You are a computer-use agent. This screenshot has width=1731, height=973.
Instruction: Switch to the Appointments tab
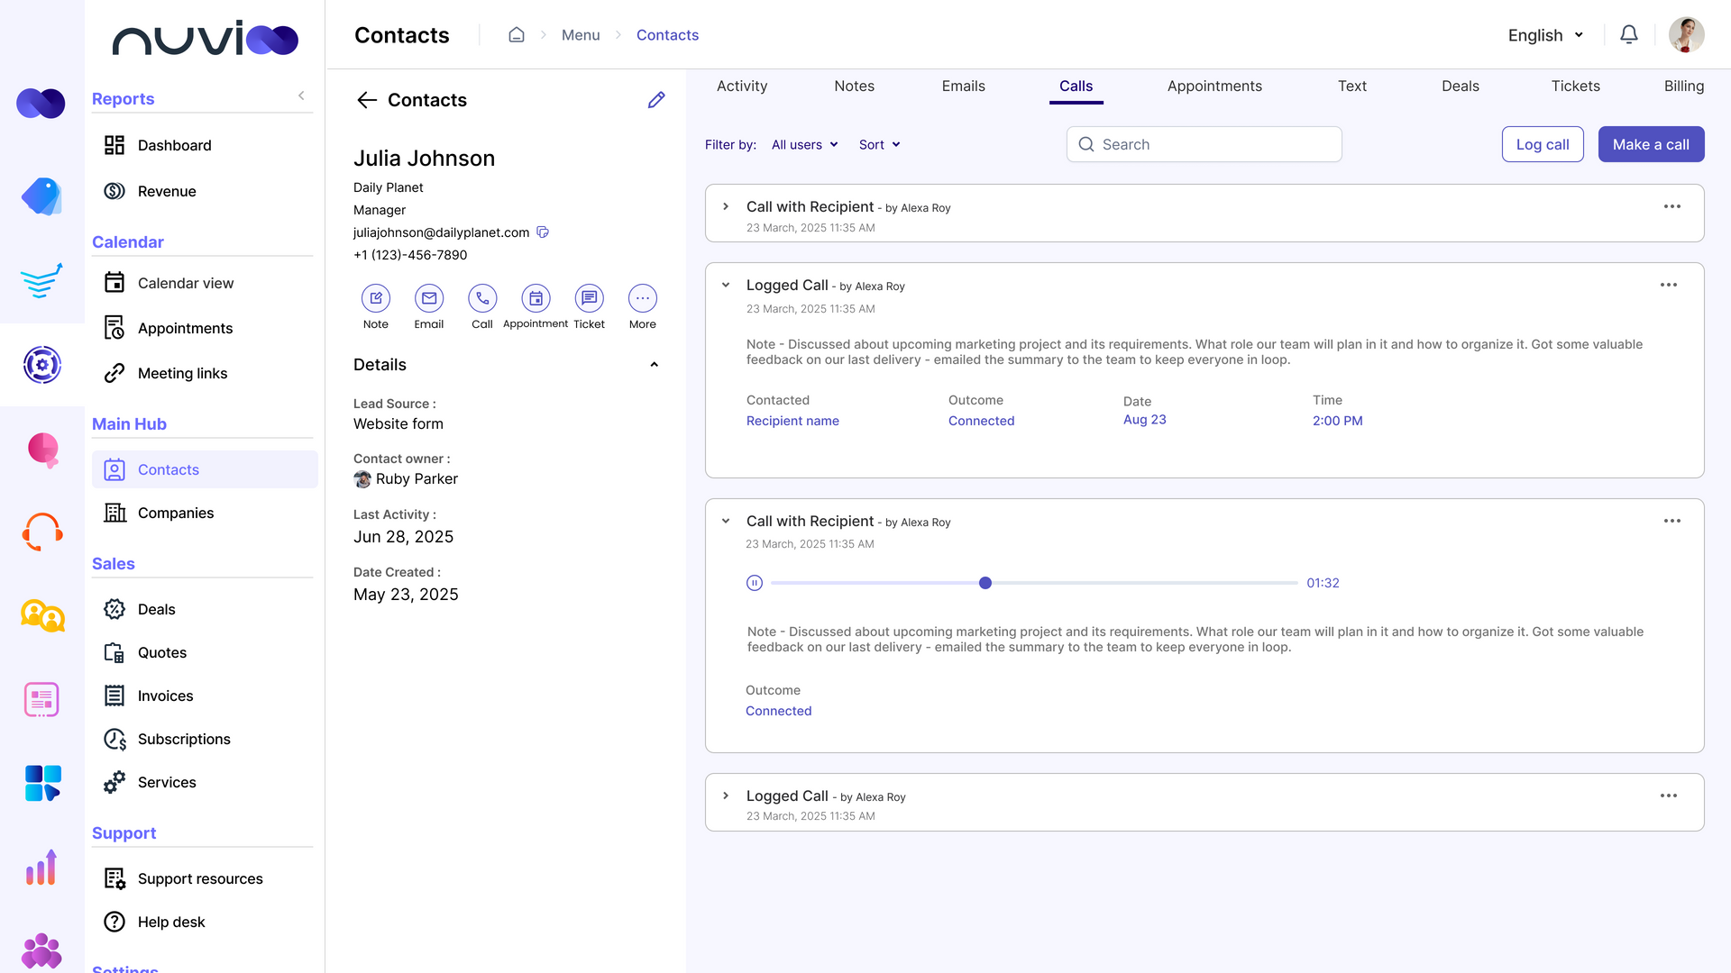[1214, 86]
